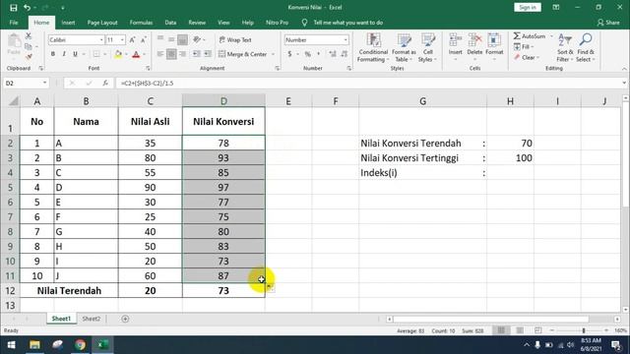Click the Cut scissors icon
The width and height of the screenshot is (630, 354).
click(29, 36)
